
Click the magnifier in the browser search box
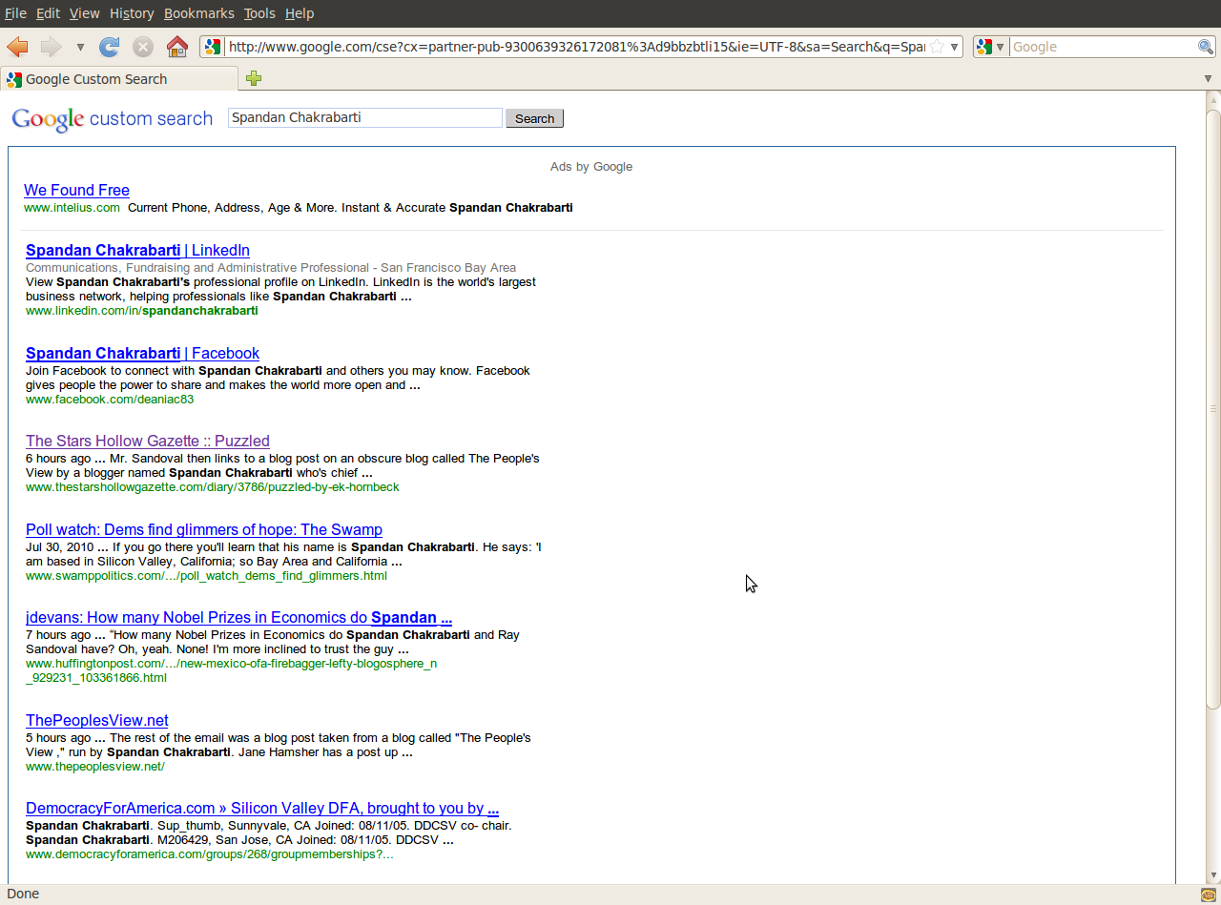coord(1206,47)
